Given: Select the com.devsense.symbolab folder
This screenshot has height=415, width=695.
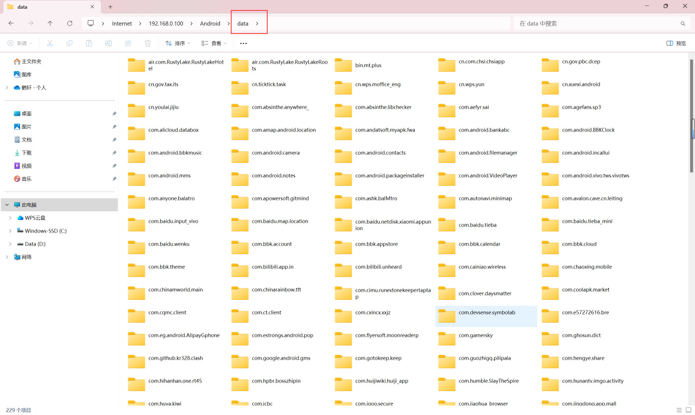Looking at the screenshot, I should point(486,316).
